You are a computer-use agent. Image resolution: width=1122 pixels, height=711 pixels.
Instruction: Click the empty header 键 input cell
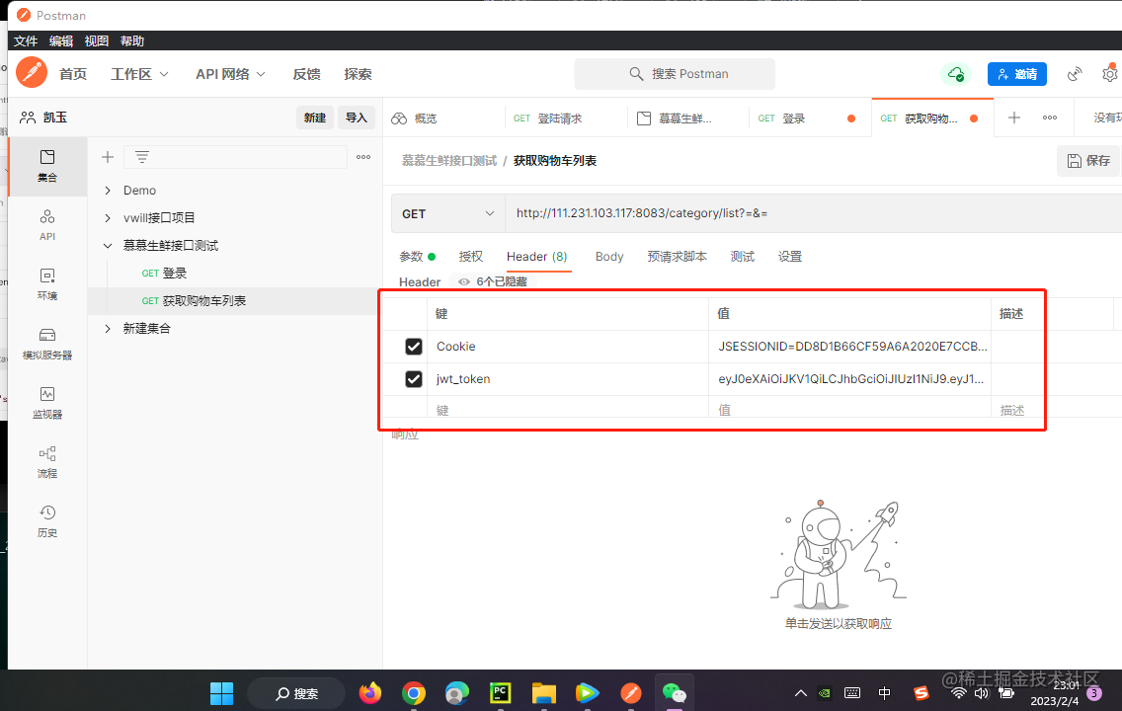point(569,410)
